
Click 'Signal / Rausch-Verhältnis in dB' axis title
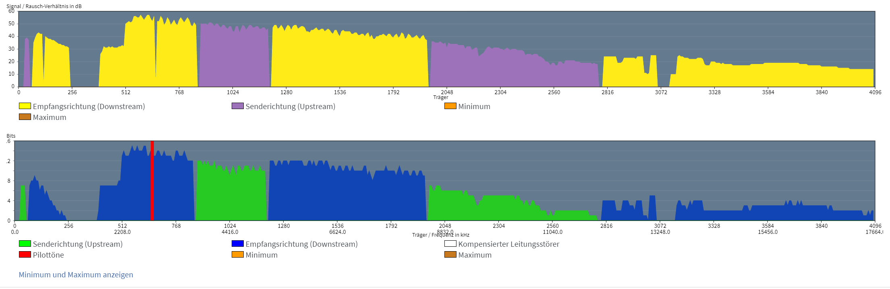pos(44,6)
